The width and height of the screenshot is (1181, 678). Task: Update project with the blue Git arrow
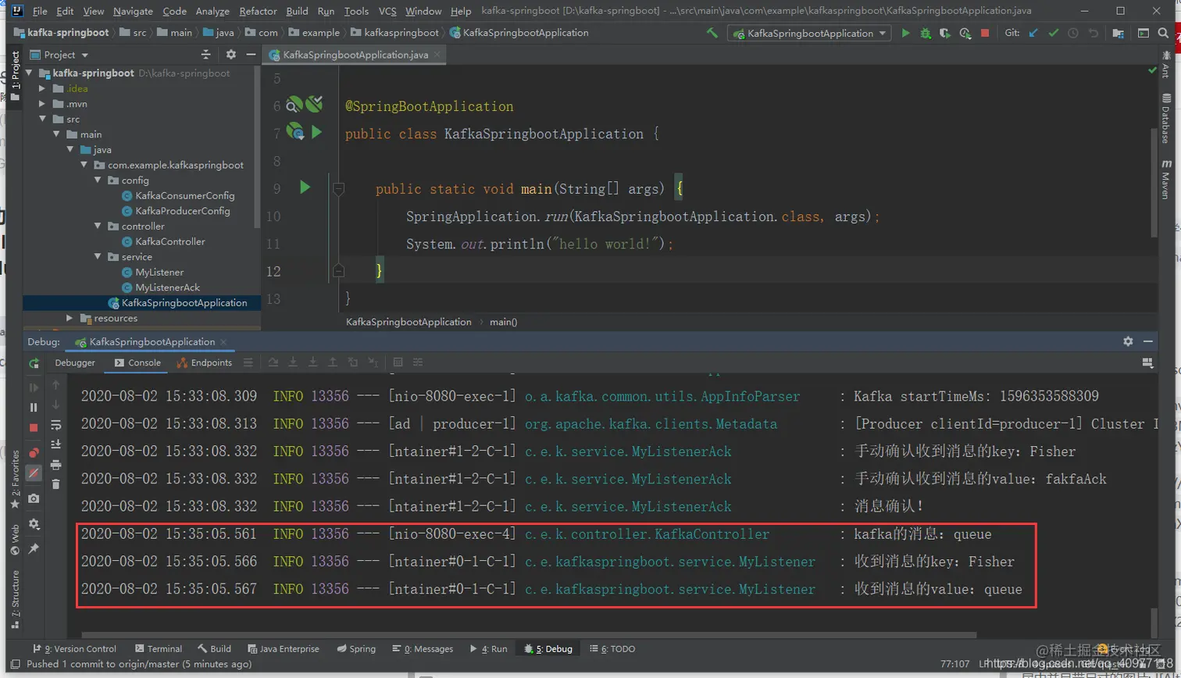[x=1034, y=33]
